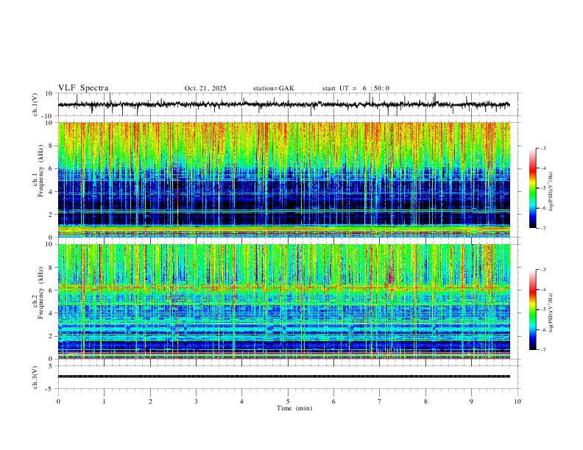Click the ch.2 spectrogram panel
Screen dimensions: 583x450
(x=283, y=301)
